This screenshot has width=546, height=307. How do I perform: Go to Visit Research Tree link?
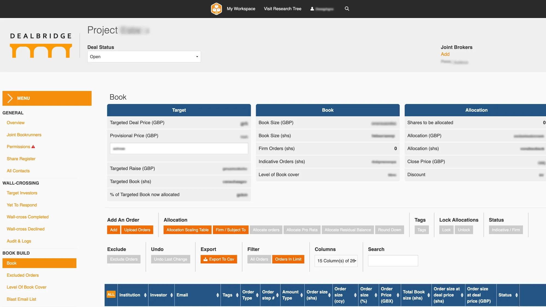(x=283, y=9)
